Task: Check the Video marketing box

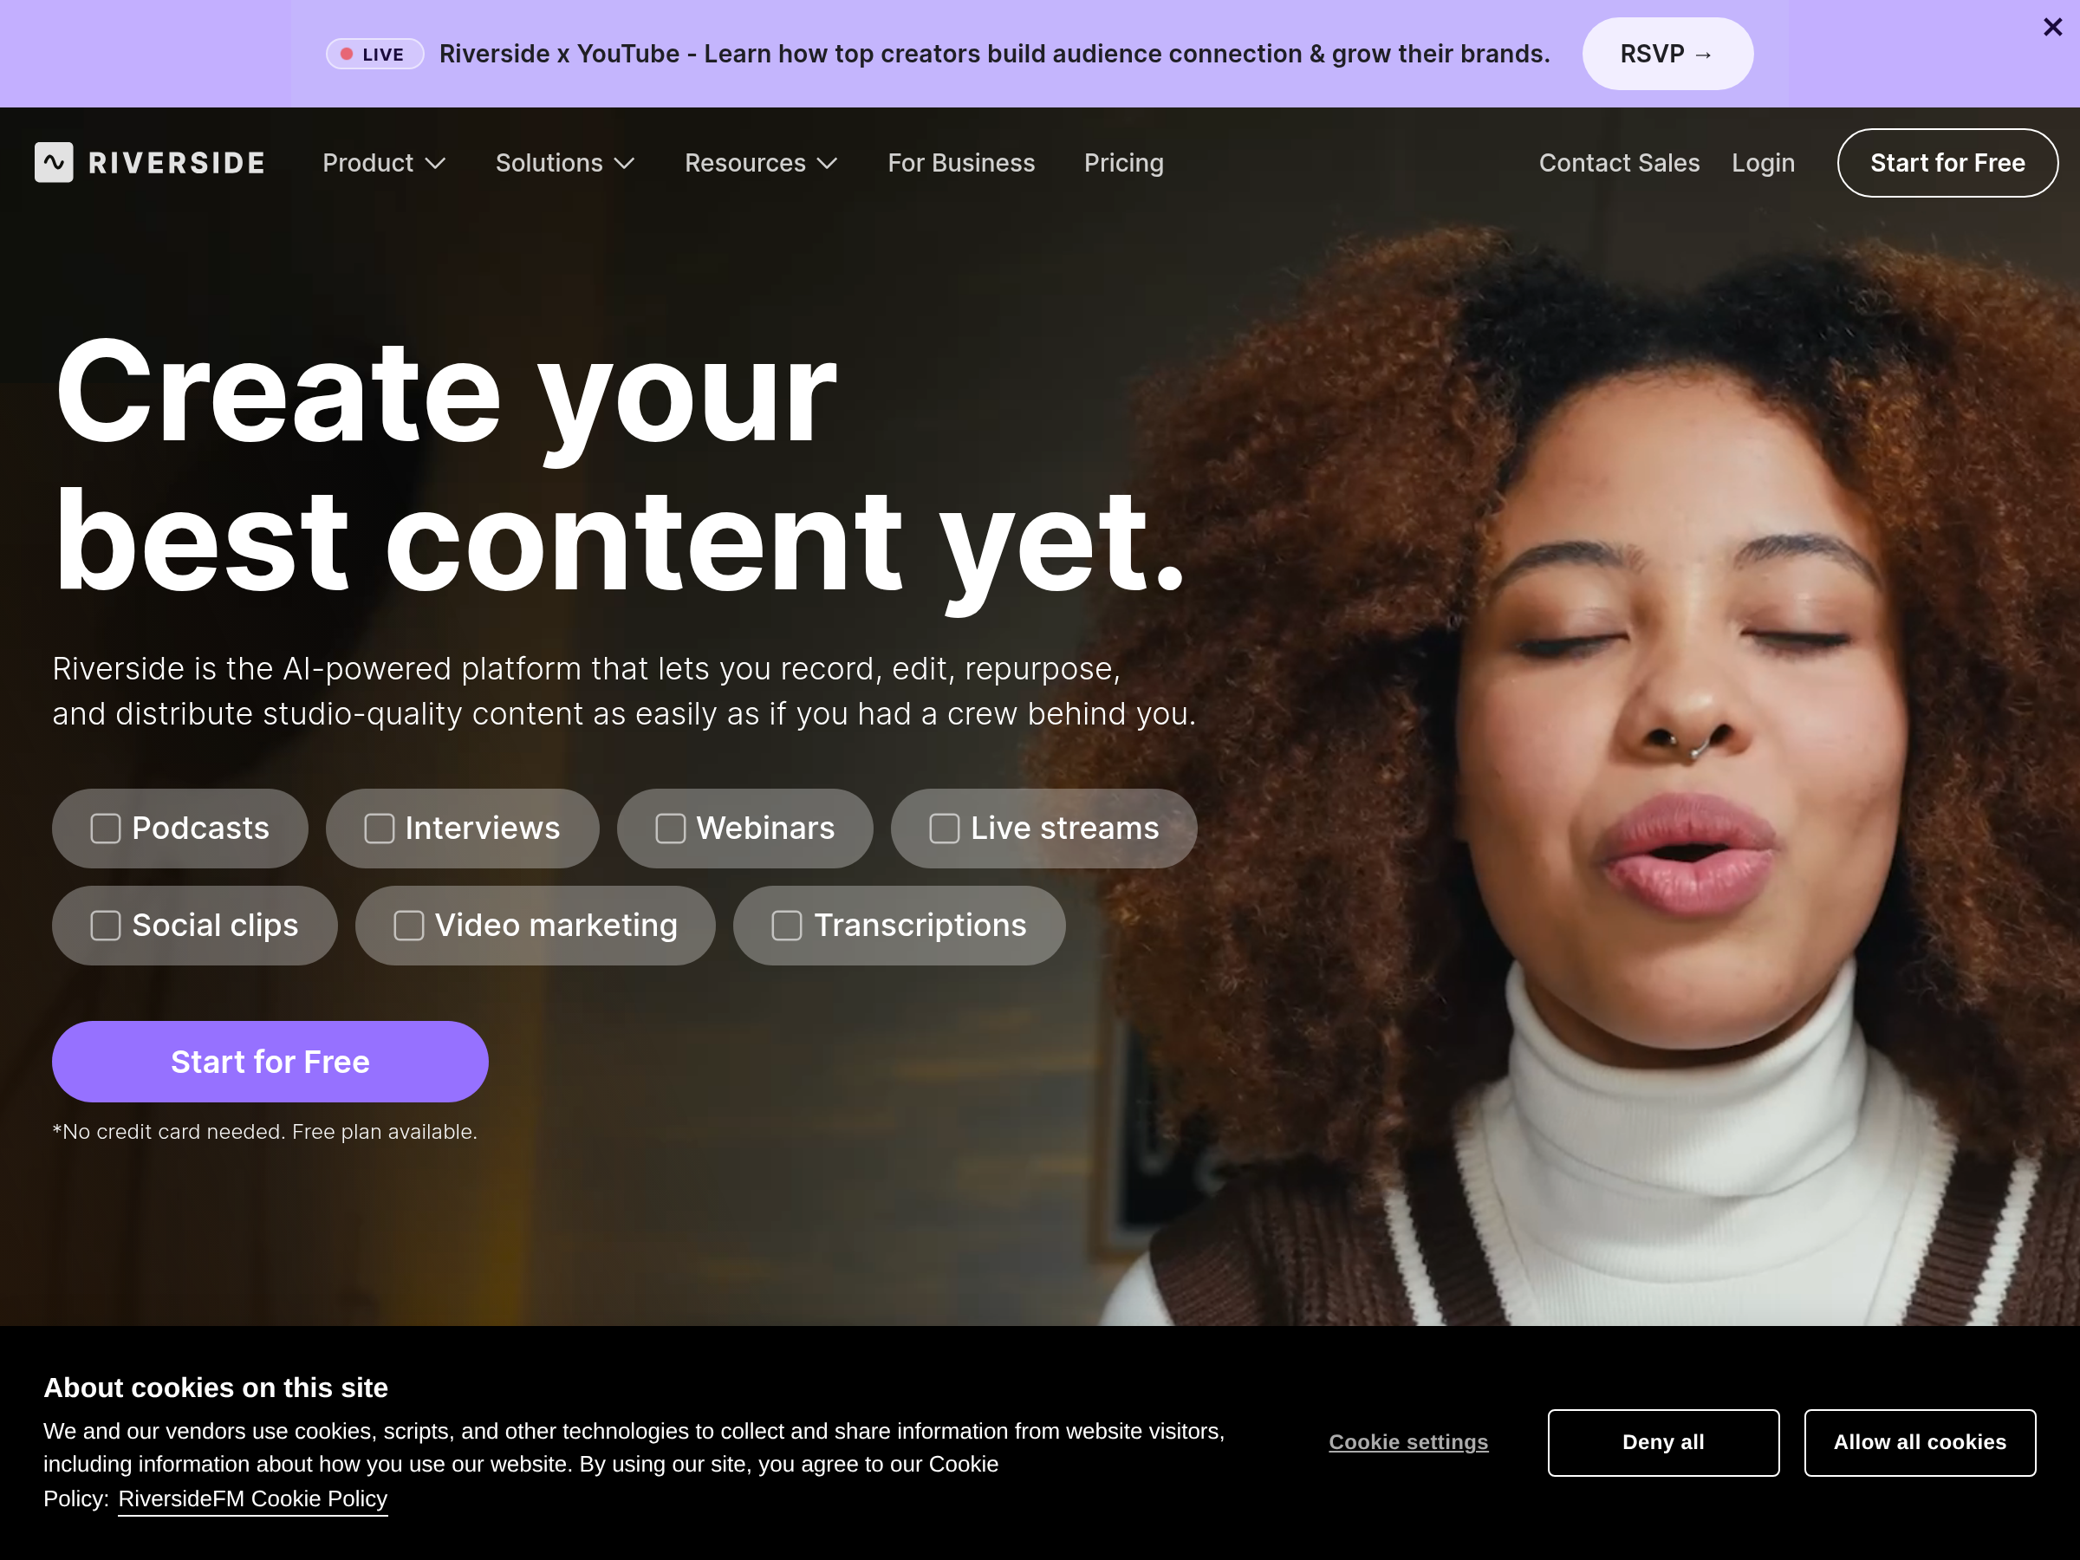Action: tap(408, 926)
